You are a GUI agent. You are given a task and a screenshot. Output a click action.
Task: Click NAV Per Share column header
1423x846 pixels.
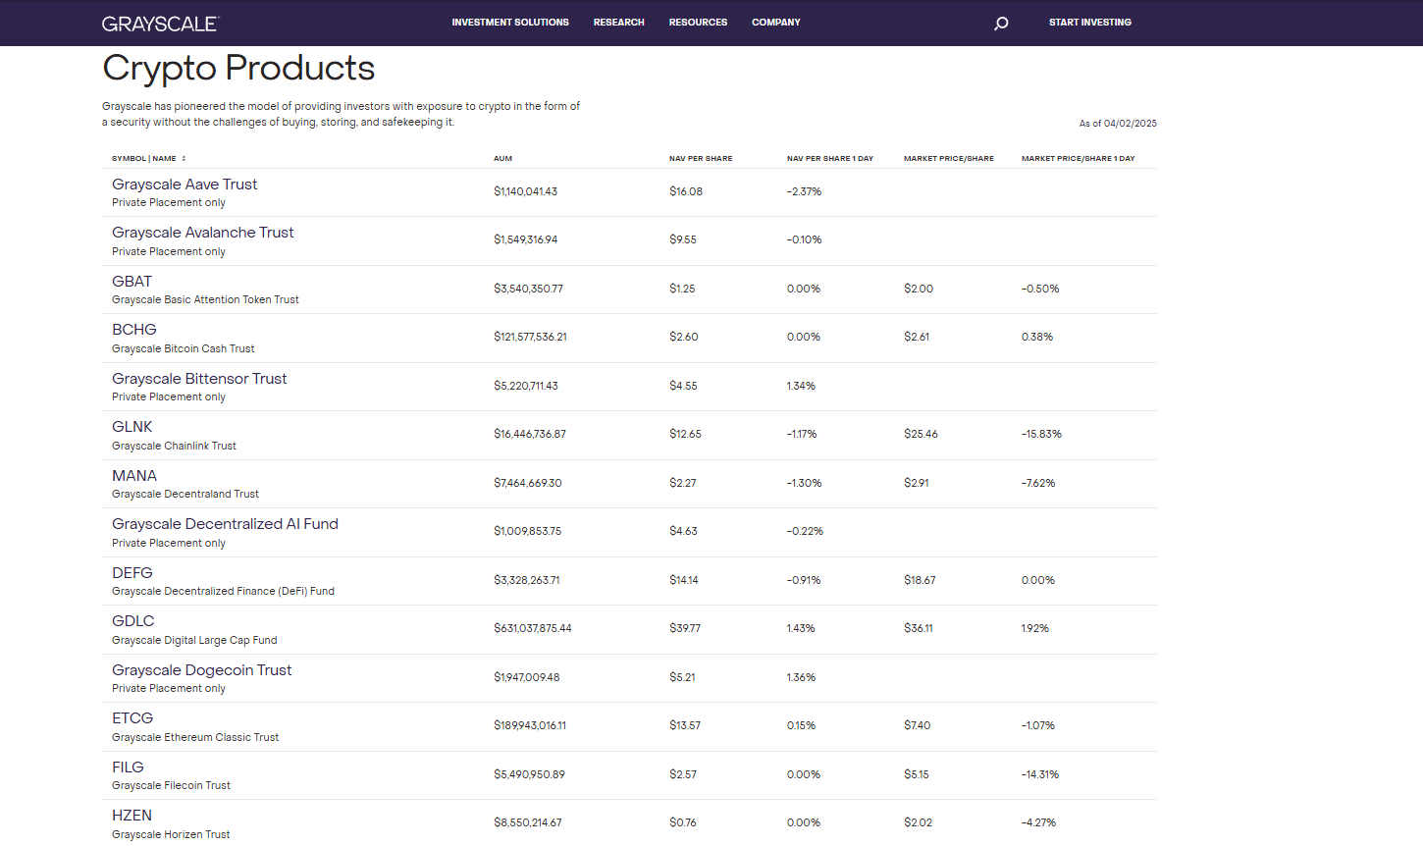tap(701, 158)
